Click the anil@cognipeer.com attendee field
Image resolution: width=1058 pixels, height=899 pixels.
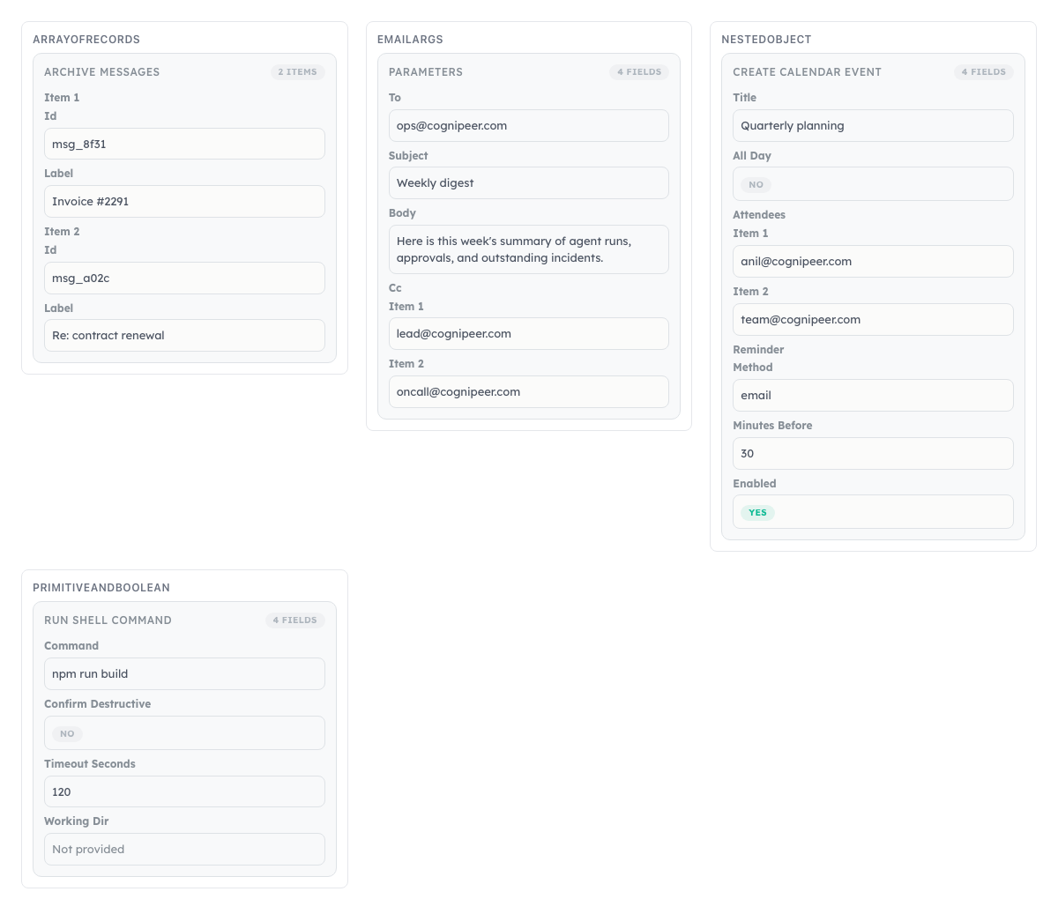tap(873, 261)
